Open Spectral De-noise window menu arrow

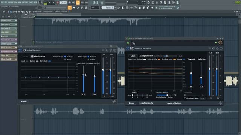pos(126,39)
